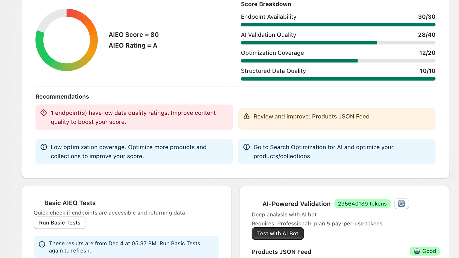
Task: Click the Optimization Coverage progress bar
Action: tap(338, 60)
